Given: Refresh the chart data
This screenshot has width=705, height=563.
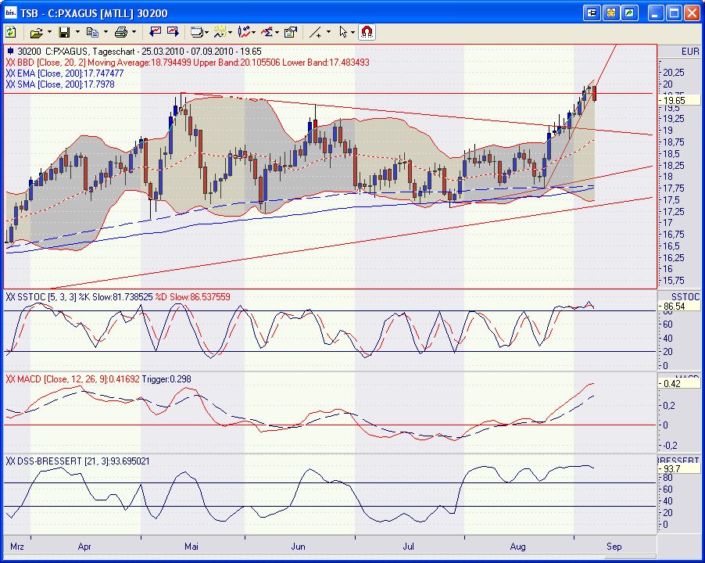Looking at the screenshot, I should 11,32.
